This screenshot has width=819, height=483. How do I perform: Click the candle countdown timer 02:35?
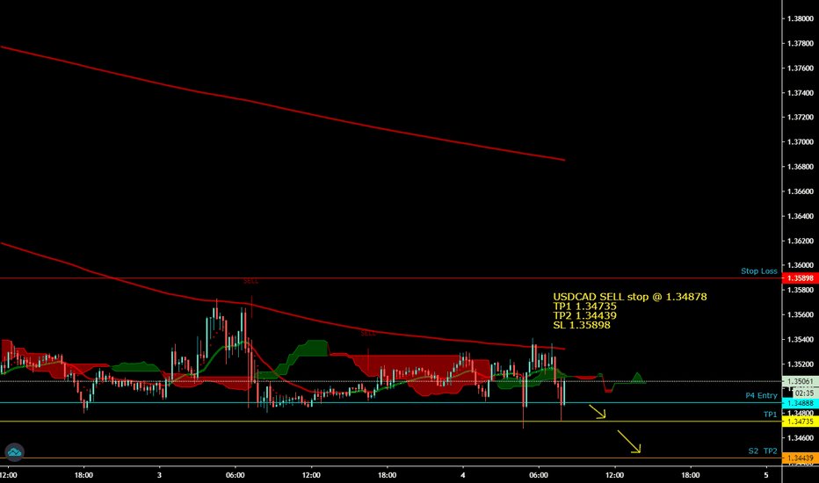coord(804,393)
